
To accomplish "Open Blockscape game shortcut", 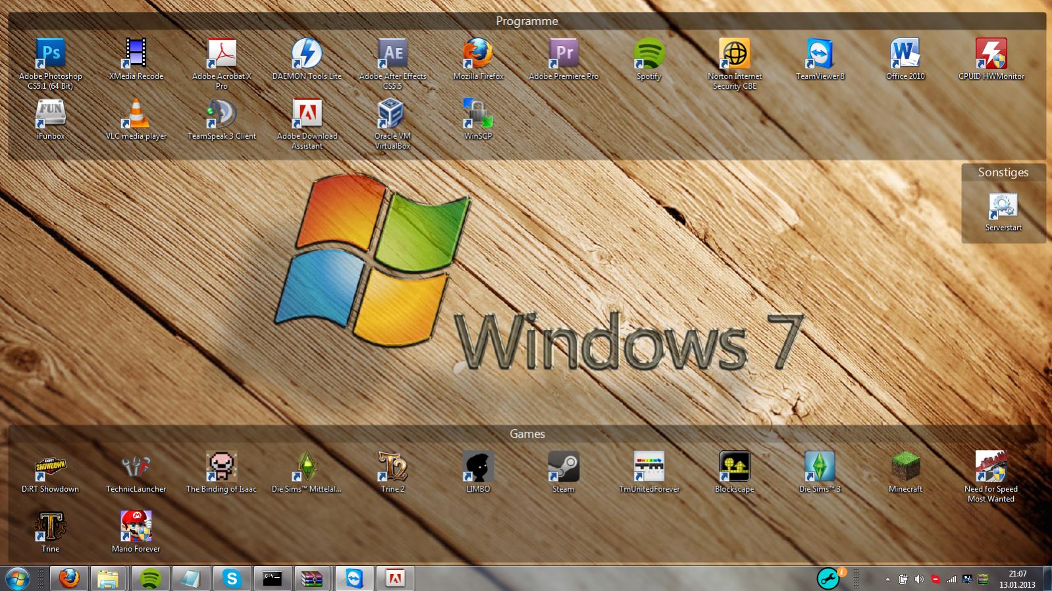I will [735, 472].
